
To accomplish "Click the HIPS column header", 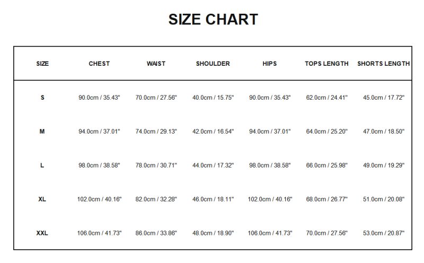I will click(270, 64).
